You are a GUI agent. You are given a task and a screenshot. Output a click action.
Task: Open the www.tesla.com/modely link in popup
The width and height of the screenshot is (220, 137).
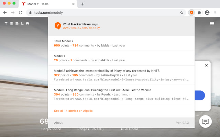(x=81, y=28)
